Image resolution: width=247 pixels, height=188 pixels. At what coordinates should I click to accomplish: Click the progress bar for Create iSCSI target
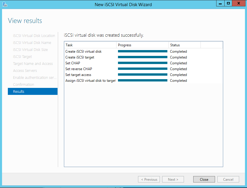[143, 57]
